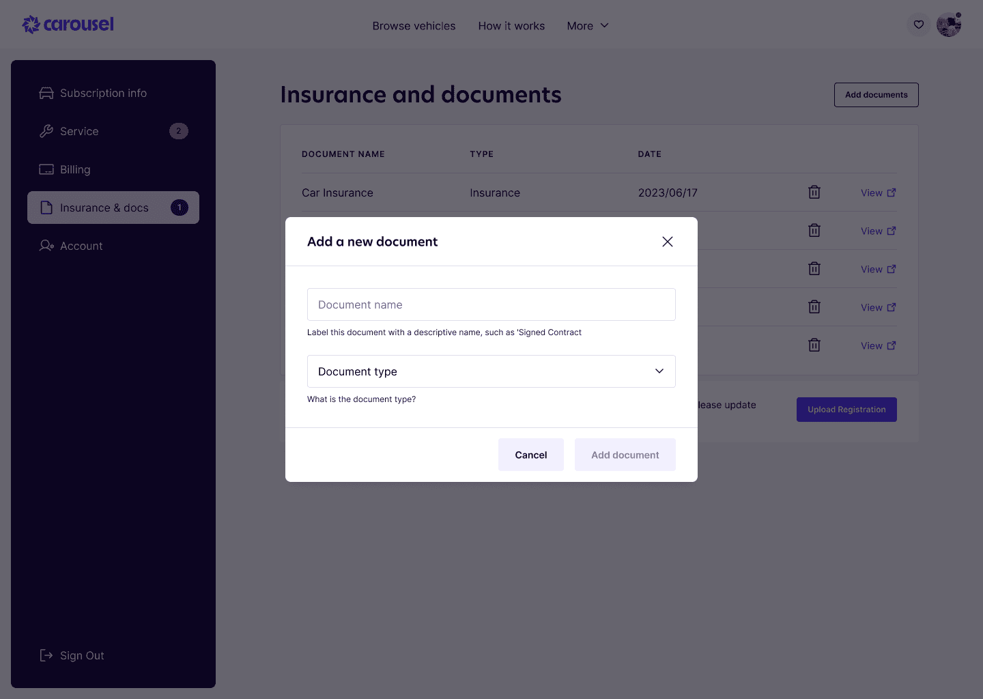983x699 pixels.
Task: Go to Browse vehicles
Action: point(414,26)
